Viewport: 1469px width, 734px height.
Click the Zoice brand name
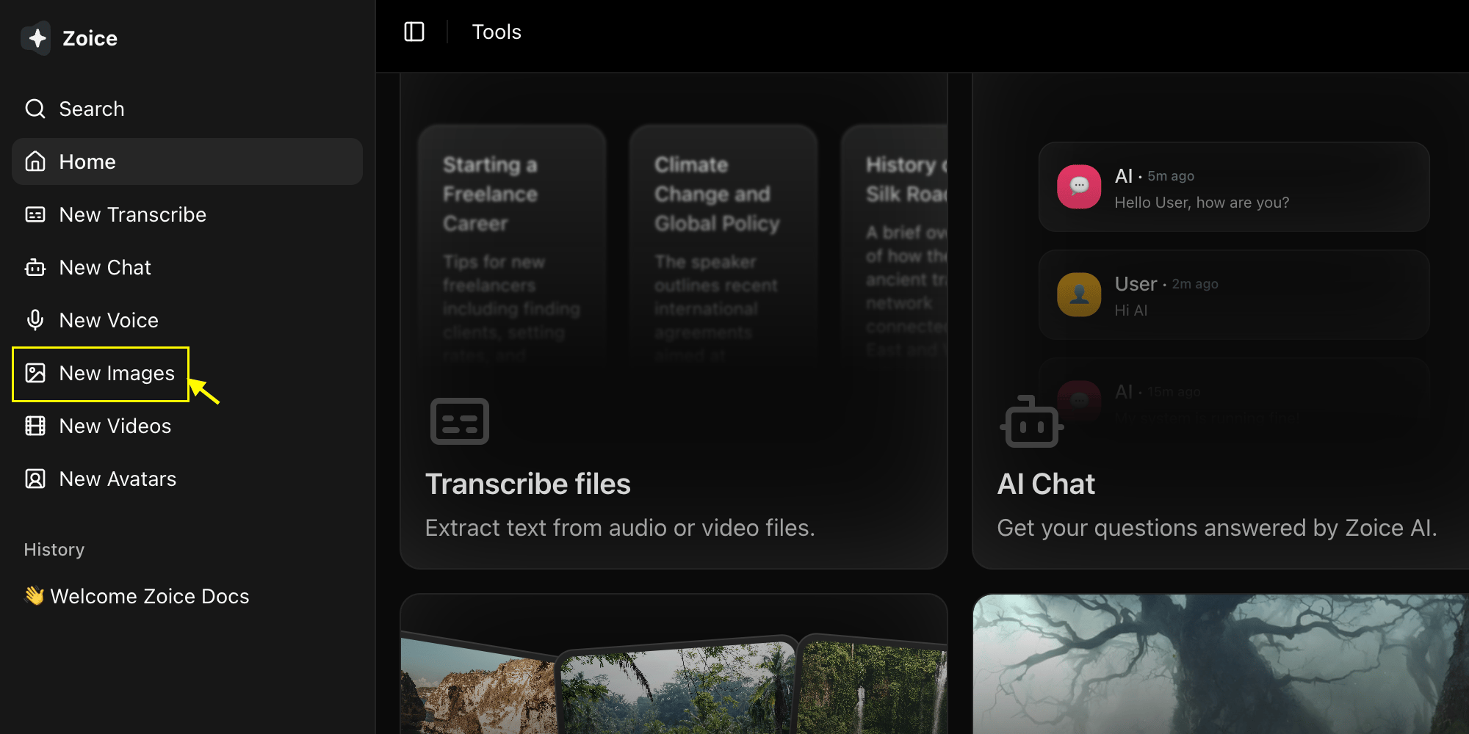90,38
